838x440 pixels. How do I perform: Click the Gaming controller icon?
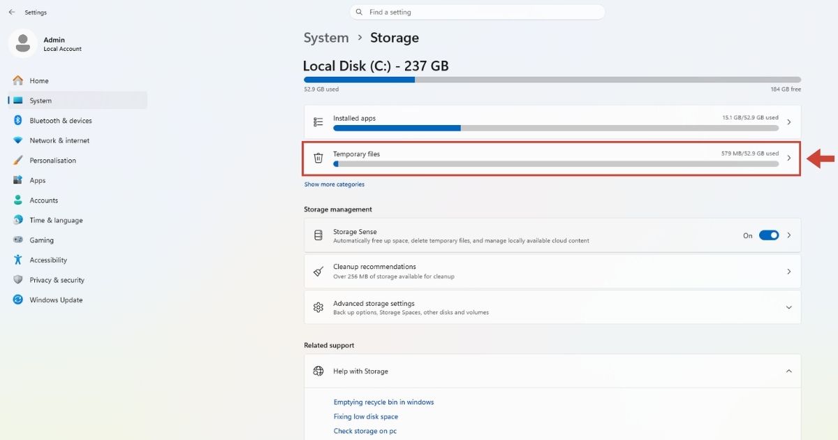[x=18, y=240]
